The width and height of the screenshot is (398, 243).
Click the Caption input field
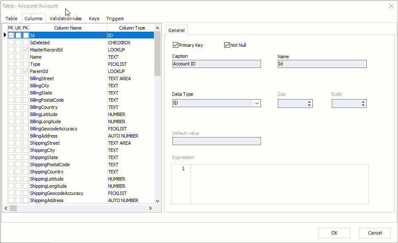[x=217, y=64]
